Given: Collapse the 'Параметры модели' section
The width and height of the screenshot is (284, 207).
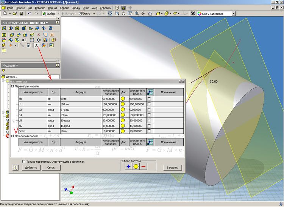Looking at the screenshot, I should tap(12, 86).
